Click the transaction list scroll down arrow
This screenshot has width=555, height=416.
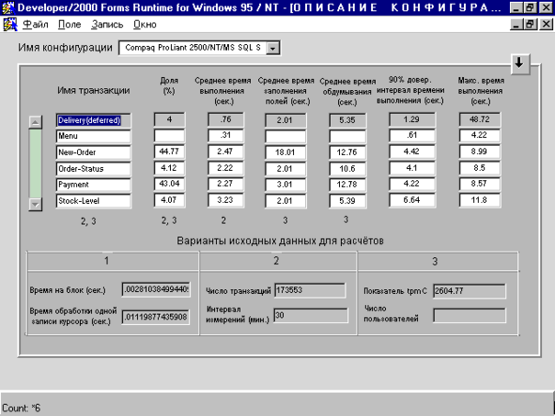point(36,204)
